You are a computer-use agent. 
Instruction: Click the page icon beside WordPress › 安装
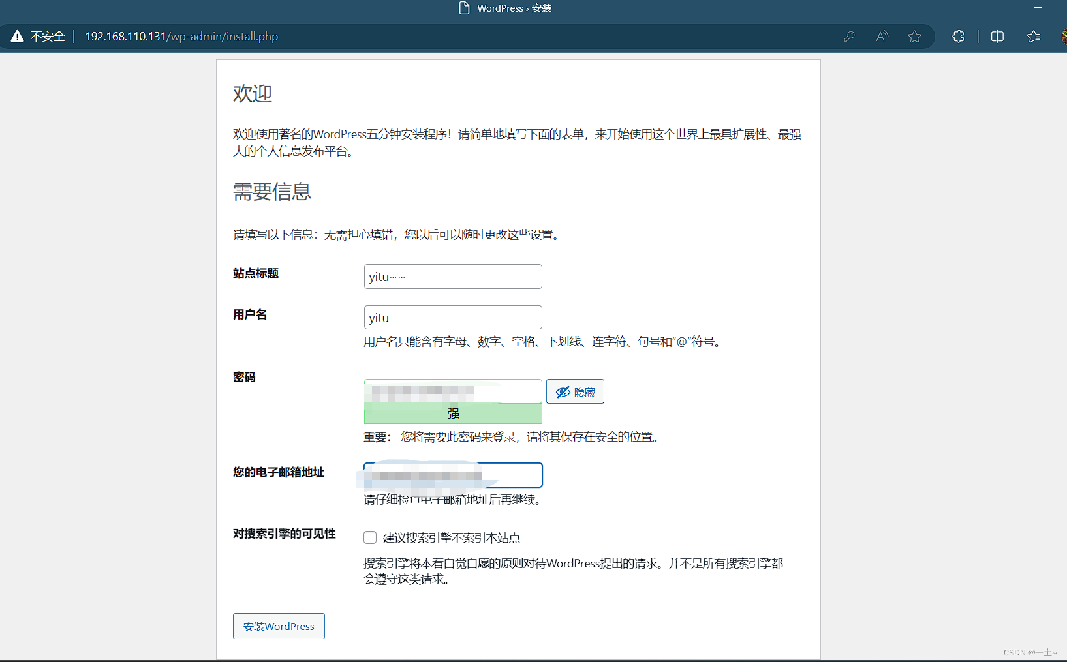(464, 8)
